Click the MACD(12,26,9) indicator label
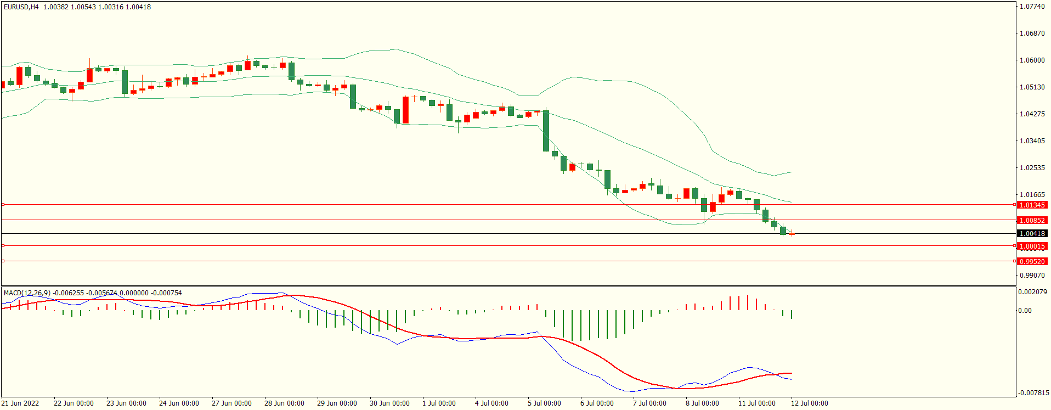Screen dimensions: 1051x410 27,293
